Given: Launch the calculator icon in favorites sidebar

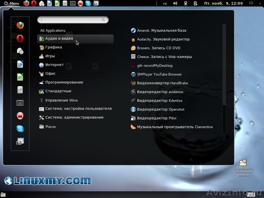Looking at the screenshot, I should (x=20, y=90).
